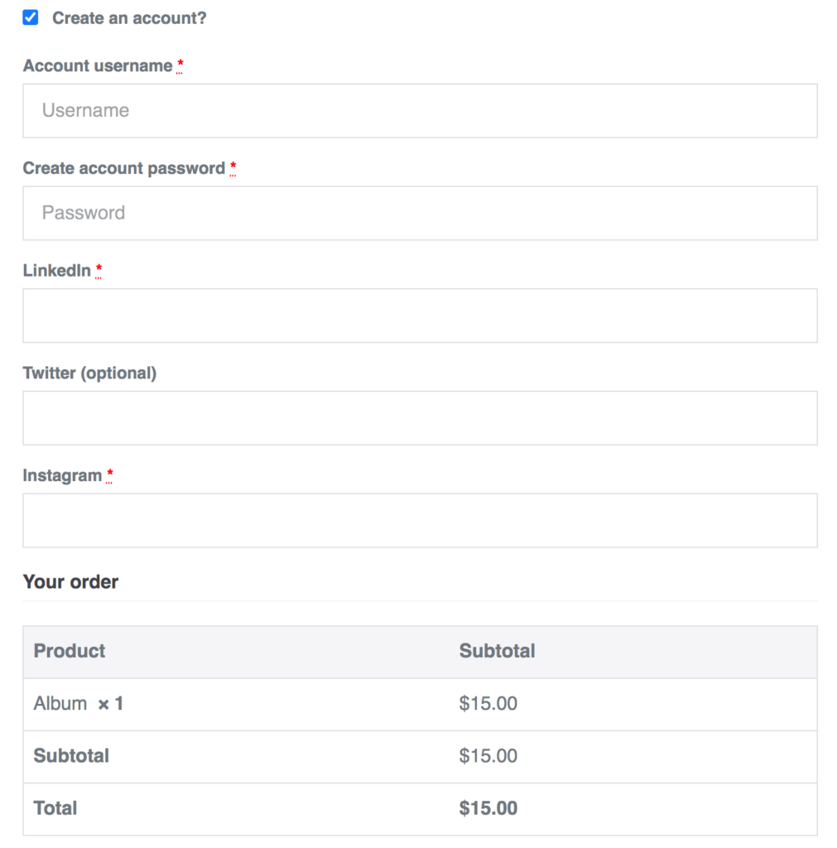Select the Twitter (optional) text field
This screenshot has width=837, height=848.
point(420,418)
